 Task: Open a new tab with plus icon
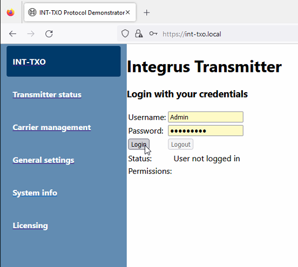(146, 13)
